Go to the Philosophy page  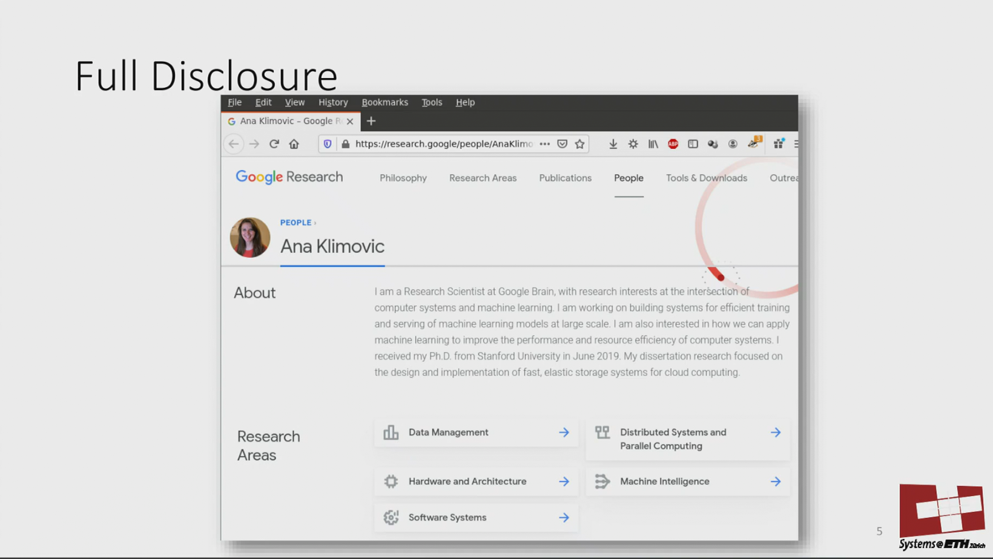coord(403,178)
